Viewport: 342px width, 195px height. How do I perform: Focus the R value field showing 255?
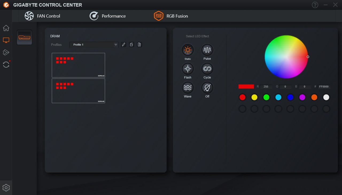coord(266,87)
